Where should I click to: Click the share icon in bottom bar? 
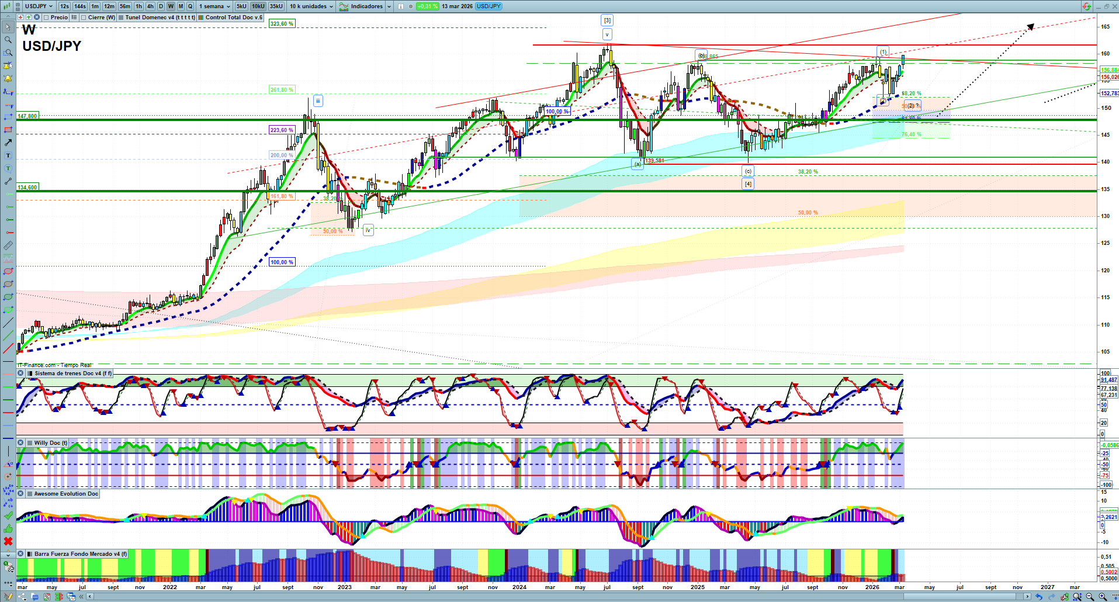tap(22, 597)
